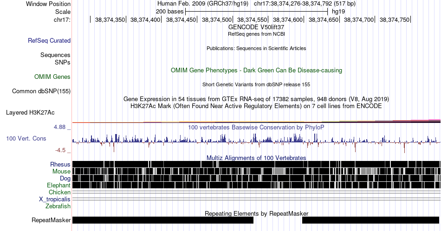Click the Layered H3K27Ac track label

click(30, 112)
